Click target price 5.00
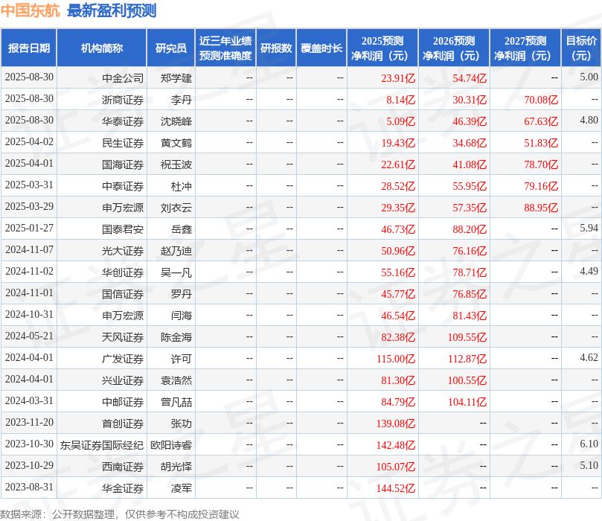The width and height of the screenshot is (602, 521). tap(589, 77)
